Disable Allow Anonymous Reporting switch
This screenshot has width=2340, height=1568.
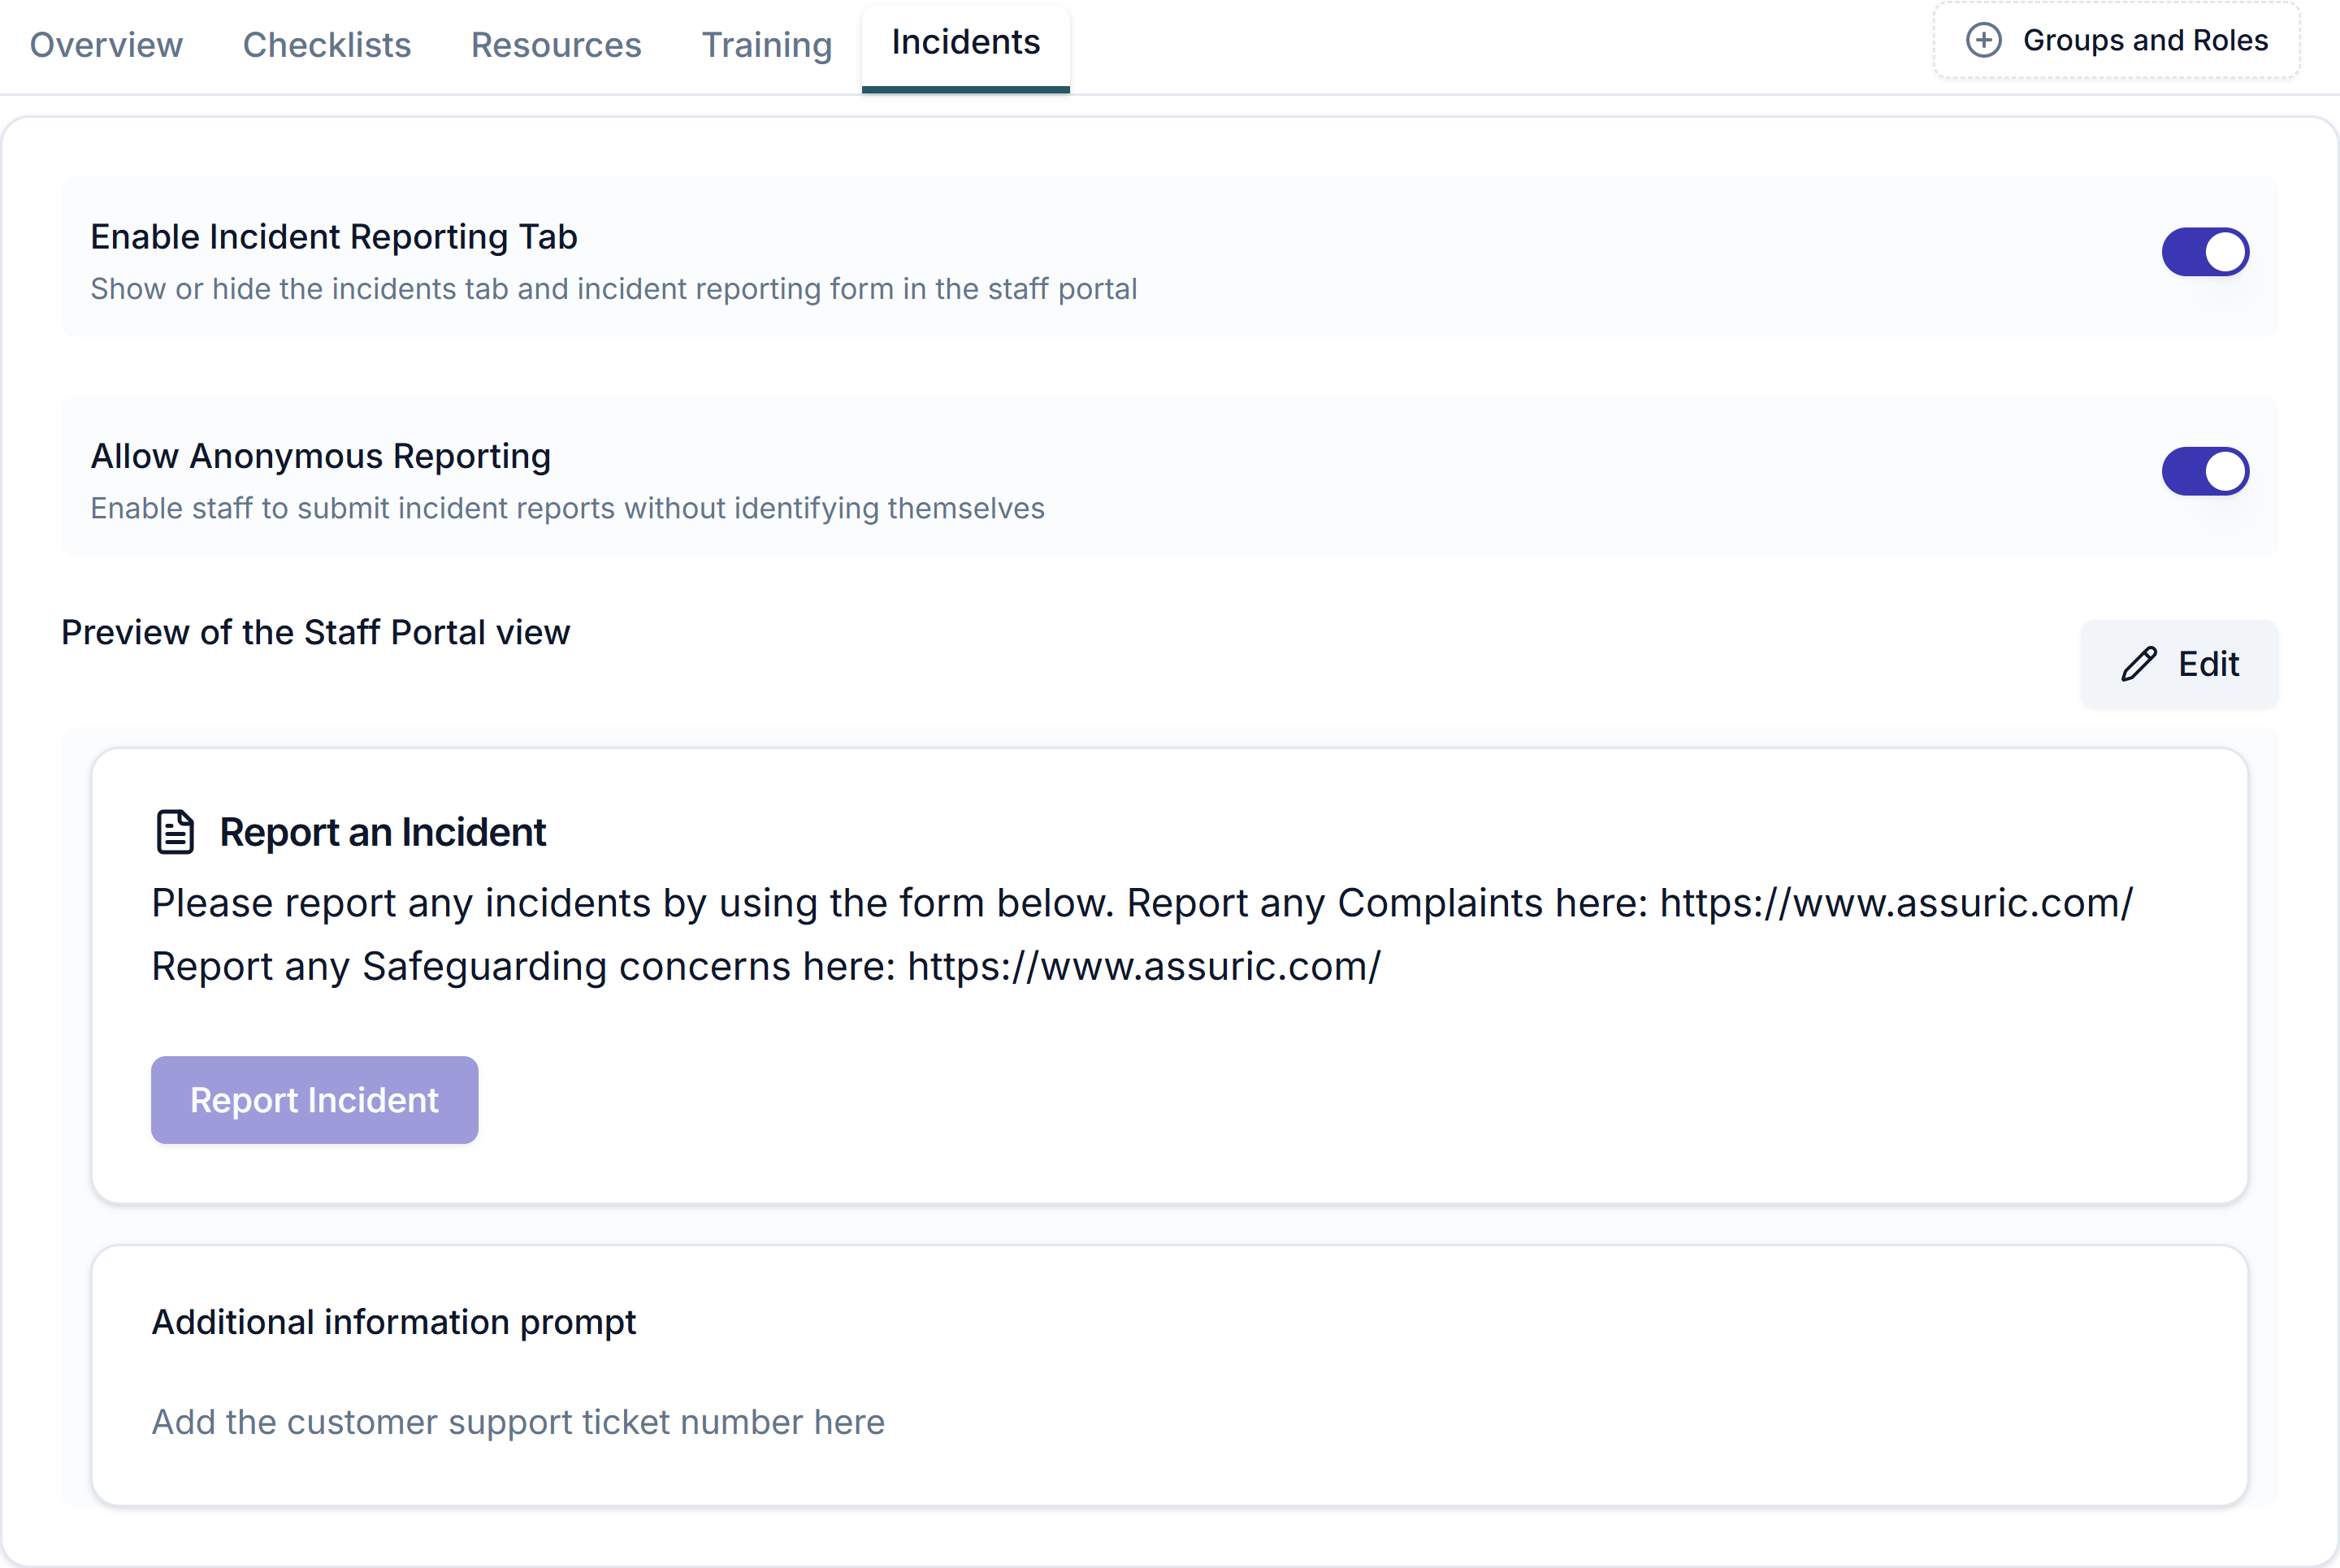(2205, 471)
